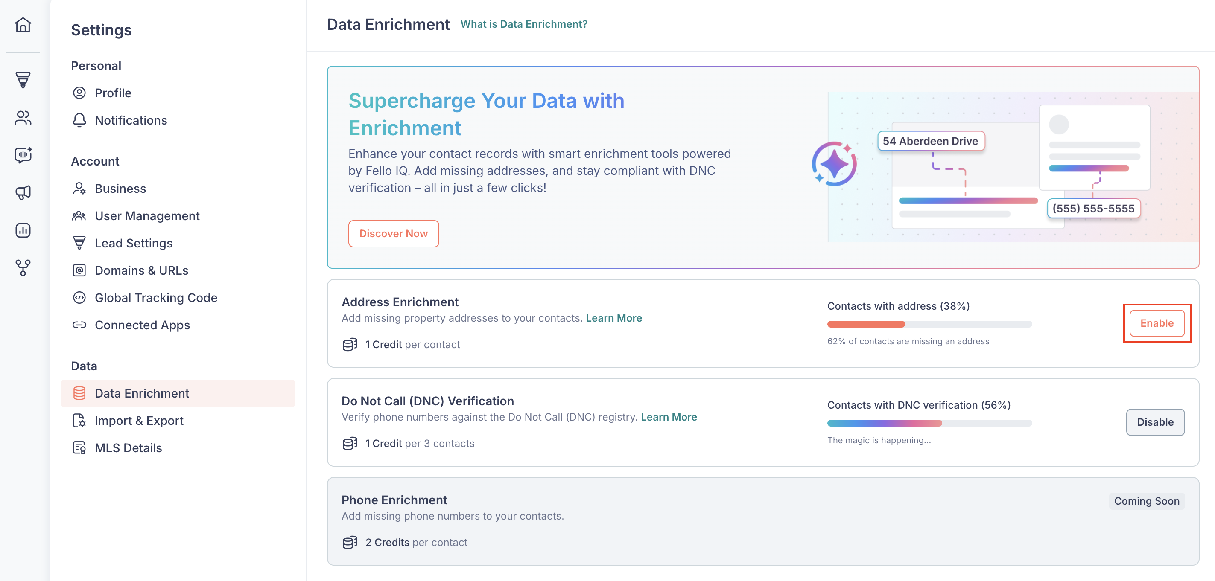Click the Profile user-circle icon

79,93
